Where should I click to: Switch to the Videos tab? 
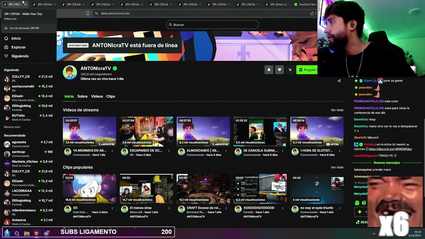(97, 96)
